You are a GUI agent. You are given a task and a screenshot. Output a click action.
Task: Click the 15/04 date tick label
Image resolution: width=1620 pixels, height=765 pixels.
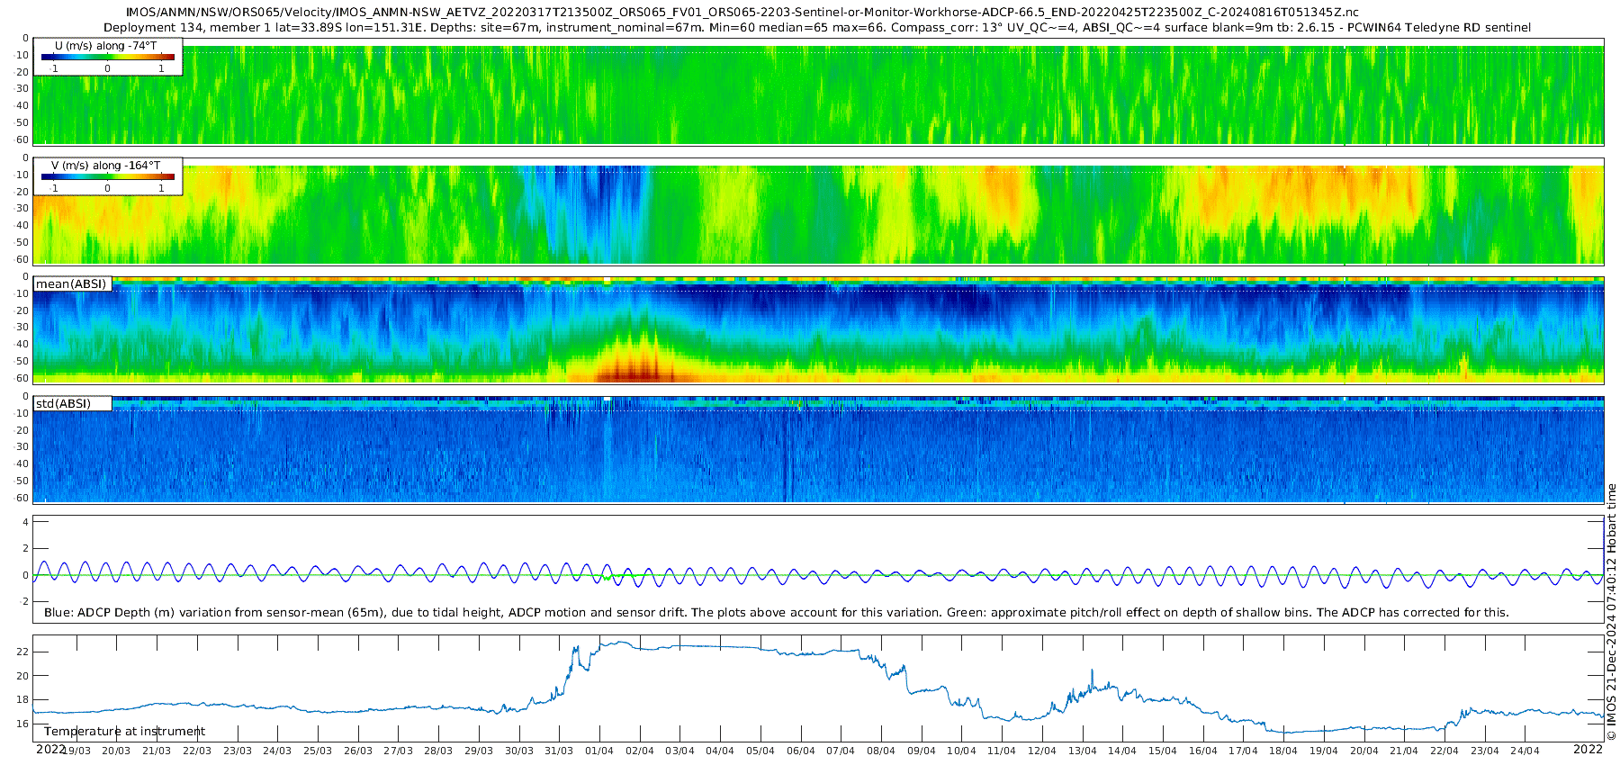pyautogui.click(x=1162, y=751)
